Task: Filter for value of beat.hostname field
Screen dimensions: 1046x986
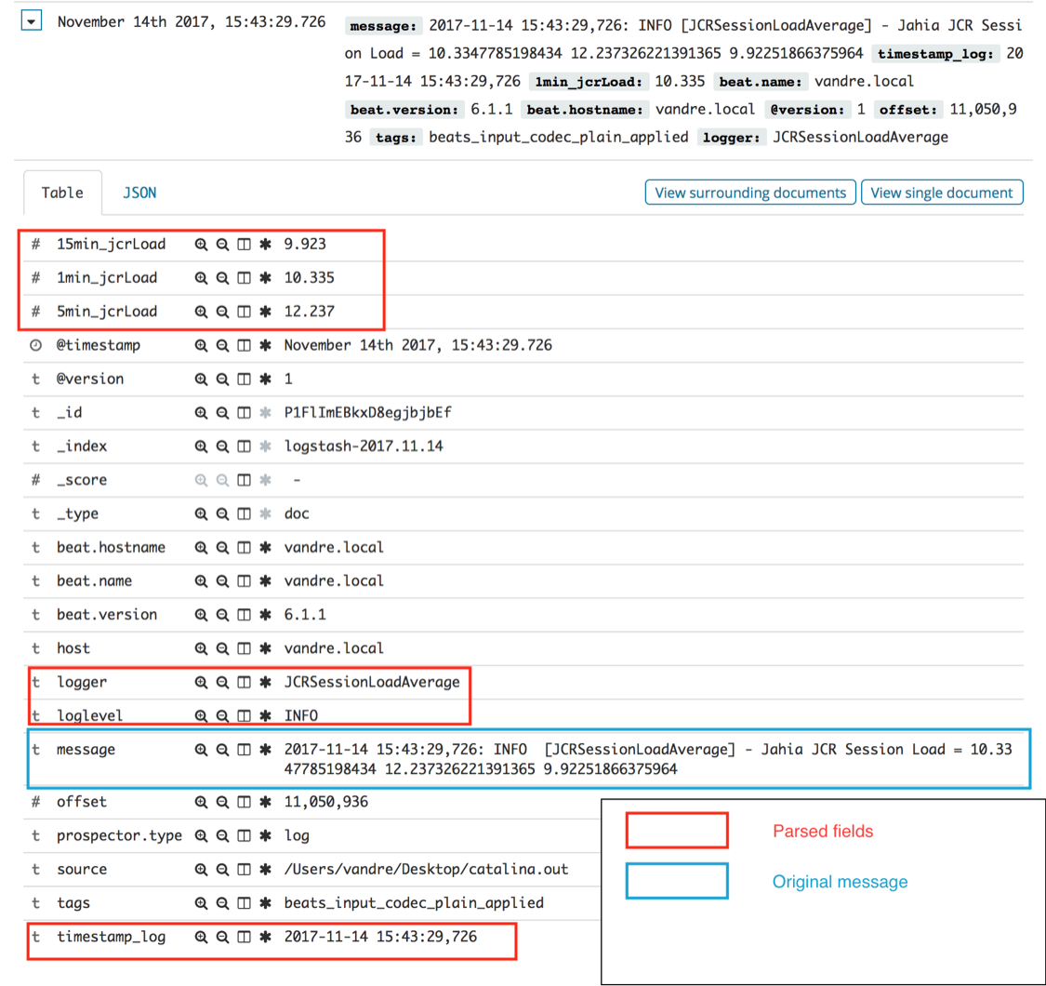Action: (x=200, y=547)
